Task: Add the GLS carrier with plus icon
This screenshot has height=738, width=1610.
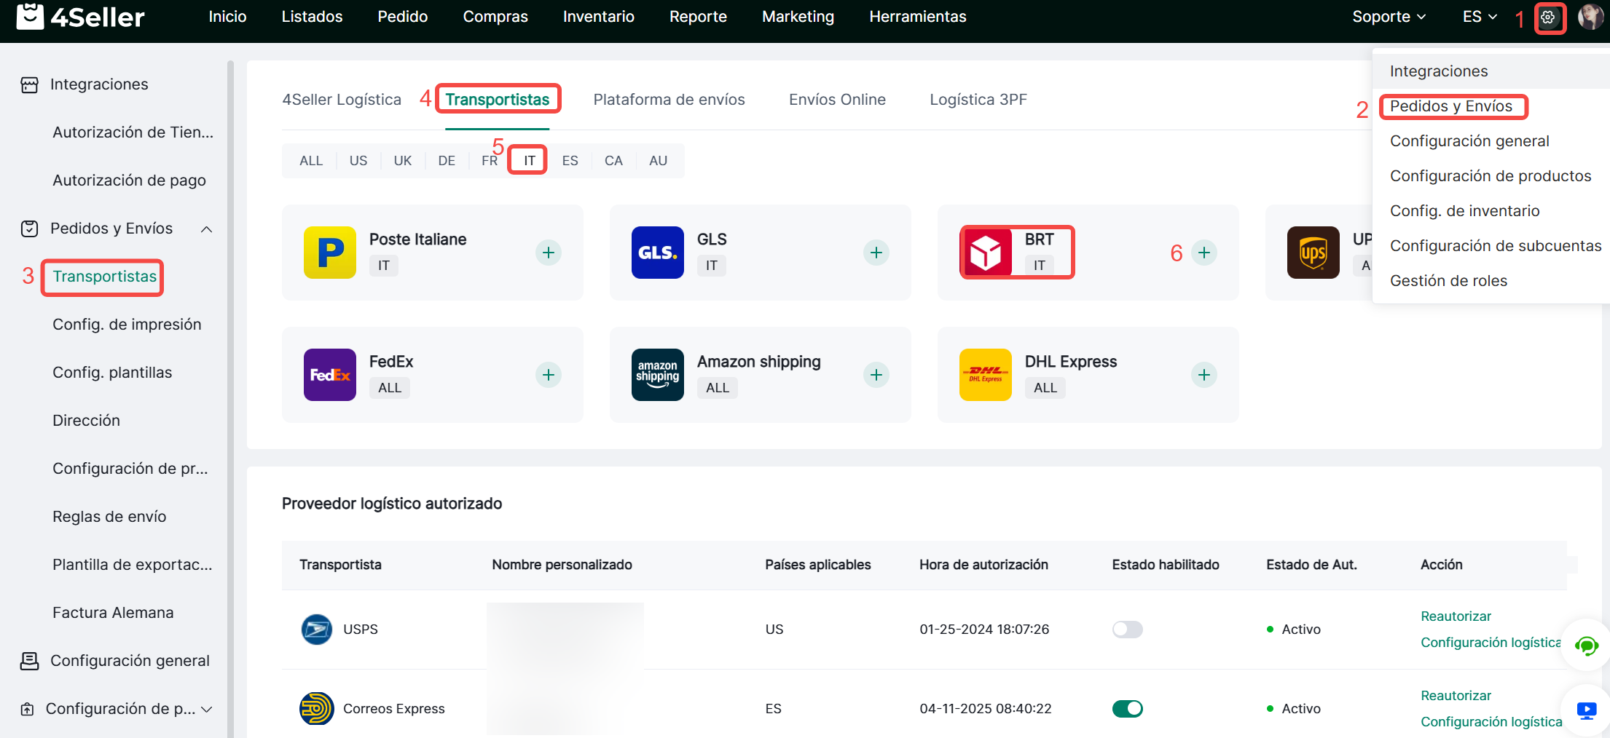Action: 876,253
